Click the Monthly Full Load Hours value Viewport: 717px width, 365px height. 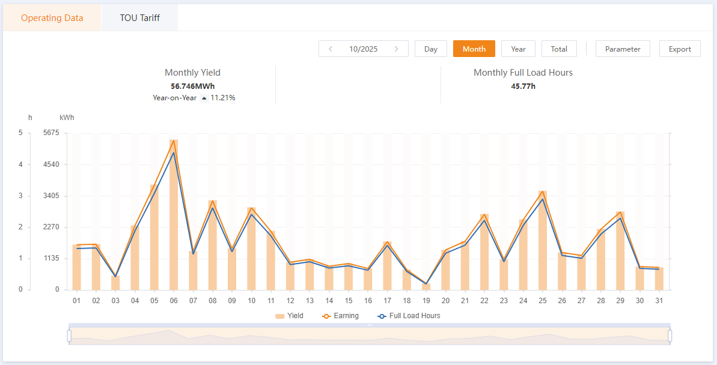click(522, 86)
